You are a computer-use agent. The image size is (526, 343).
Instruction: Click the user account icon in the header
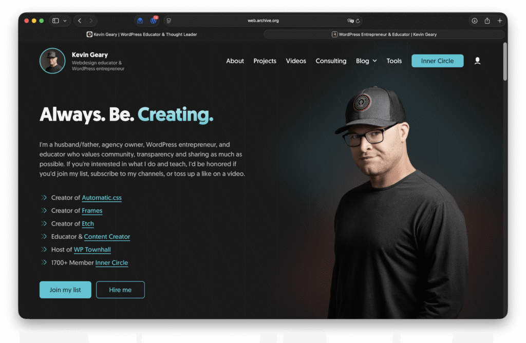[x=477, y=61]
